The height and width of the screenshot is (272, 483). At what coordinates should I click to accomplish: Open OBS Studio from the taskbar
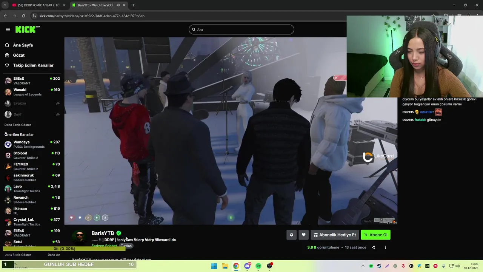coord(269,266)
